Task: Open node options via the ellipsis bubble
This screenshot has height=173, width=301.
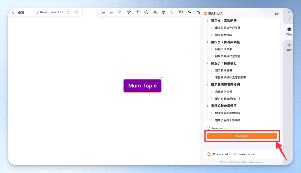Action: click(x=161, y=77)
